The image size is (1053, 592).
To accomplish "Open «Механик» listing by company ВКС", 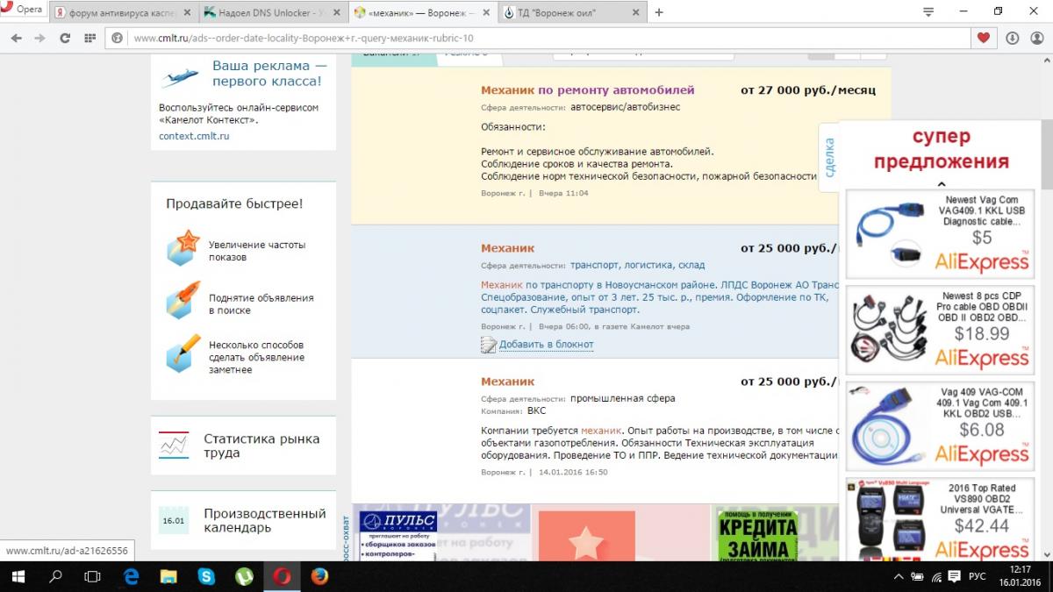I will (x=507, y=382).
